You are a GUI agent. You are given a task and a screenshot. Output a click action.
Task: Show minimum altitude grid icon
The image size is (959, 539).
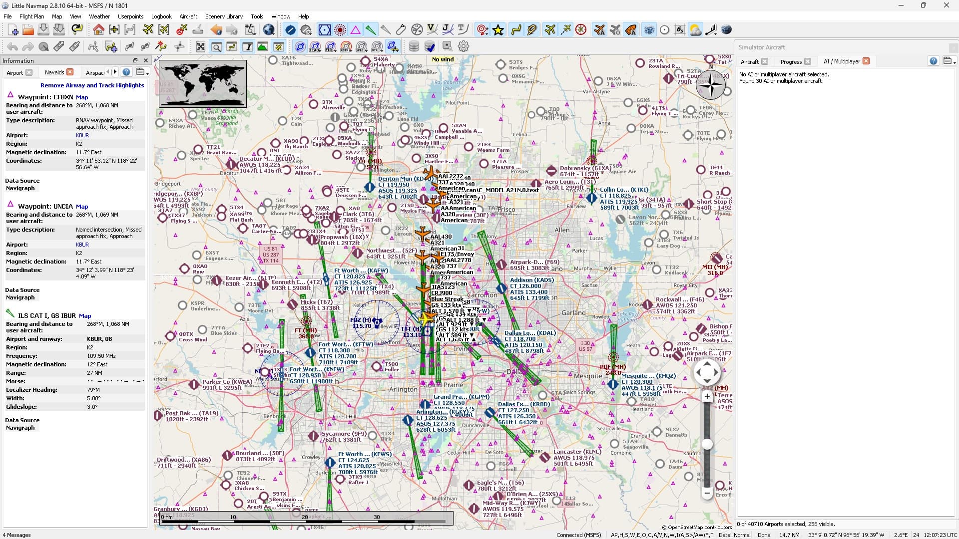point(680,30)
